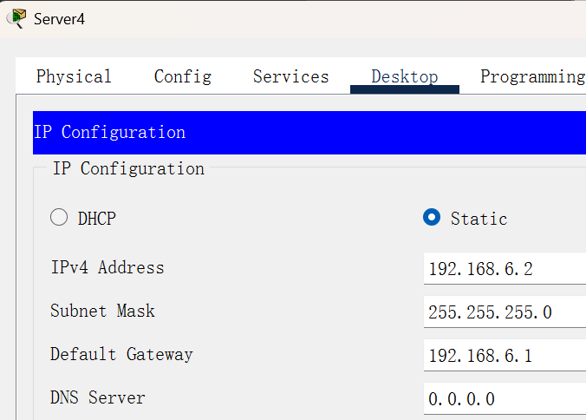This screenshot has width=586, height=420.
Task: Click the Default Gateway label
Action: tap(121, 354)
